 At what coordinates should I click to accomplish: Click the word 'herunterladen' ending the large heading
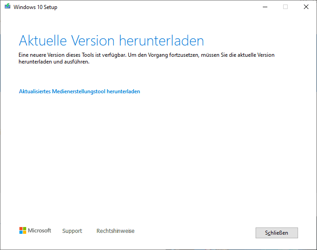coord(162,41)
